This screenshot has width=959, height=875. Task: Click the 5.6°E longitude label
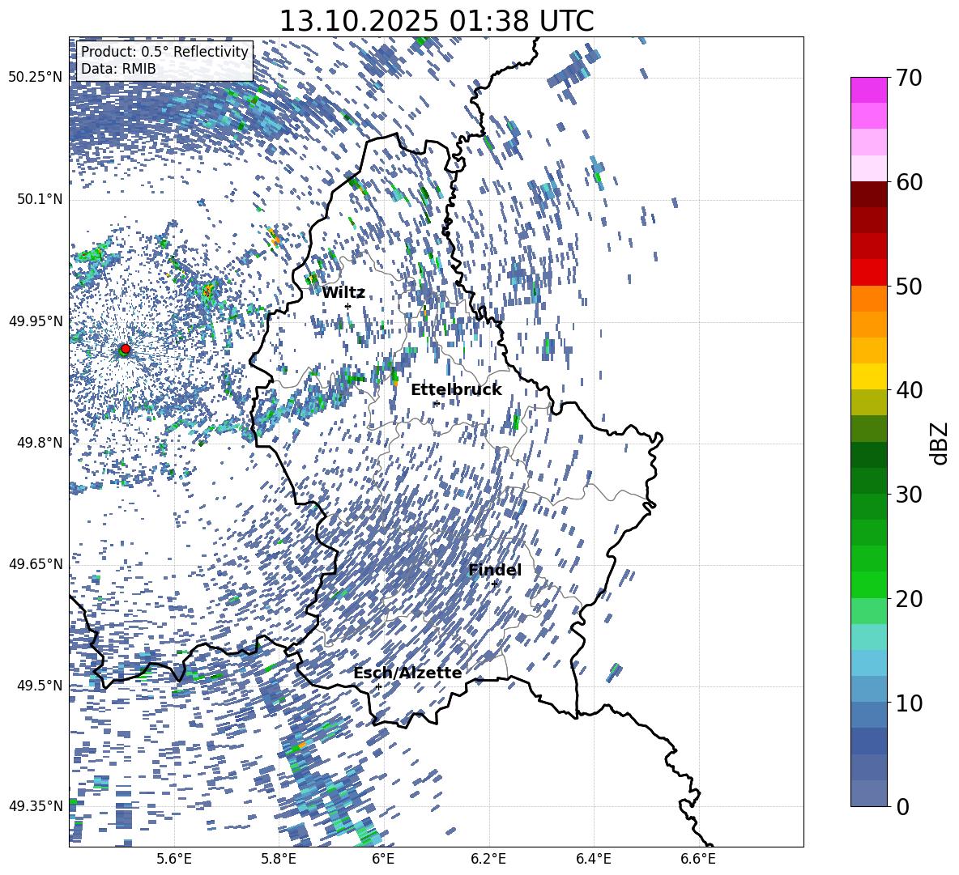pos(173,859)
